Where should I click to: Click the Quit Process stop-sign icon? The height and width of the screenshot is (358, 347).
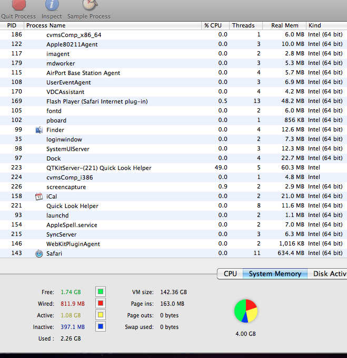coord(19,5)
